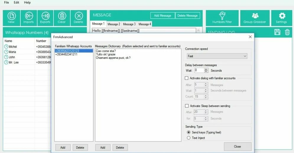This screenshot has height=153, width=294.
Task: Switch to the Message 3 tab
Action: (x=129, y=24)
